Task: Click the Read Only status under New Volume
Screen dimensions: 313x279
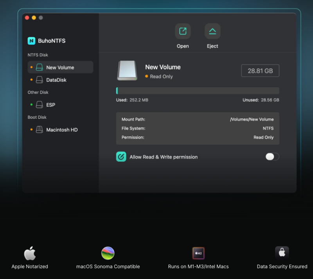Action: tap(161, 77)
